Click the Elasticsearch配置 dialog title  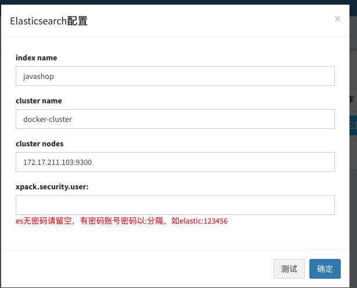(49, 21)
